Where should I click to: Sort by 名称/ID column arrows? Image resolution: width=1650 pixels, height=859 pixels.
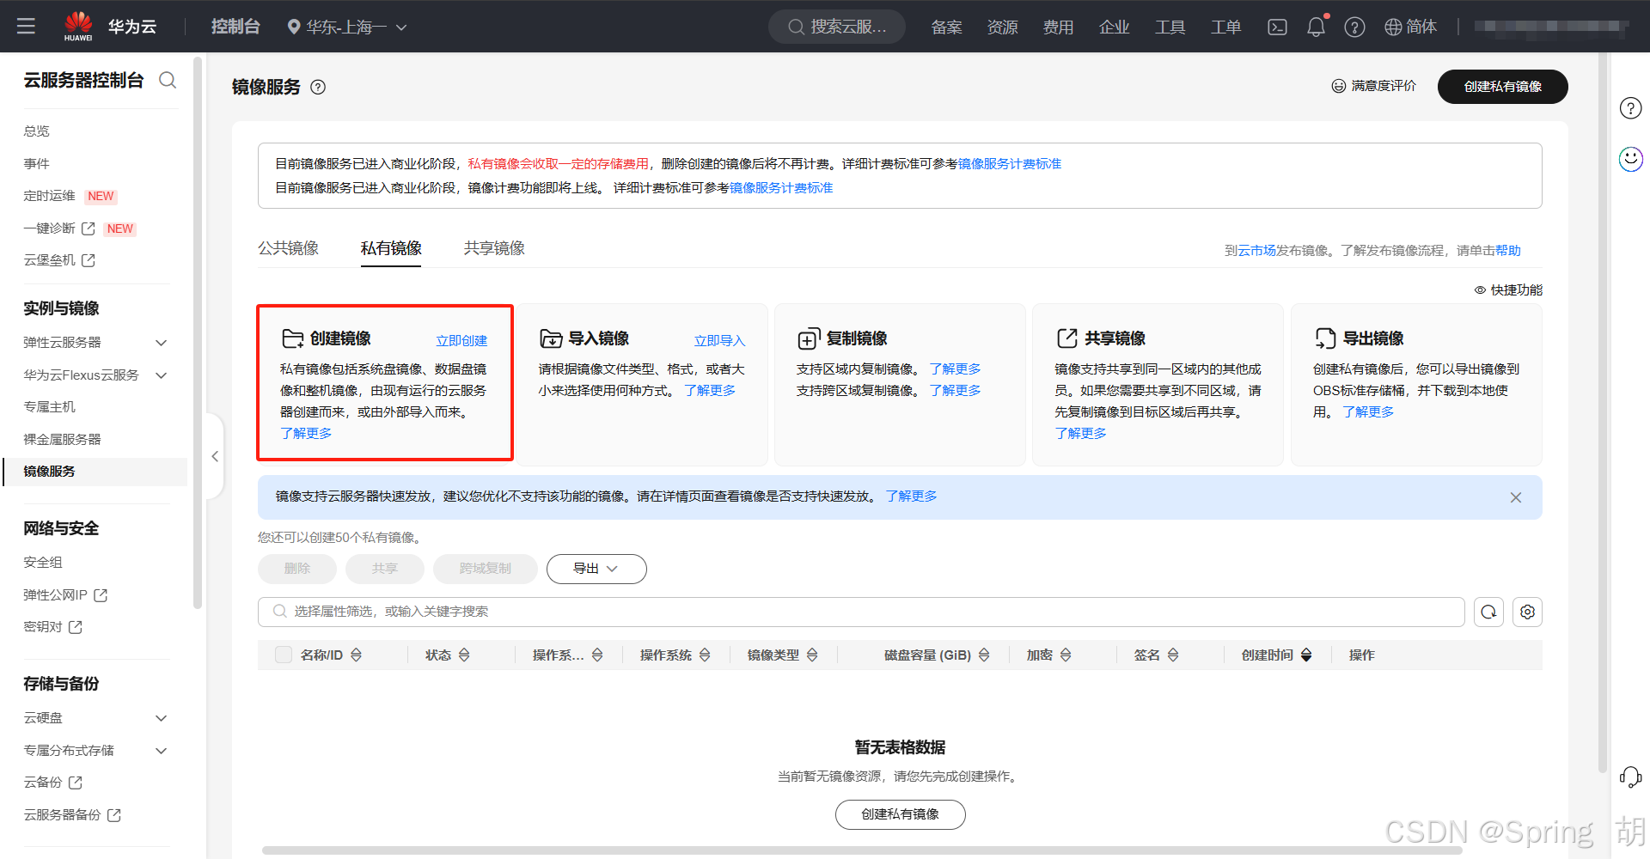pyautogui.click(x=356, y=655)
